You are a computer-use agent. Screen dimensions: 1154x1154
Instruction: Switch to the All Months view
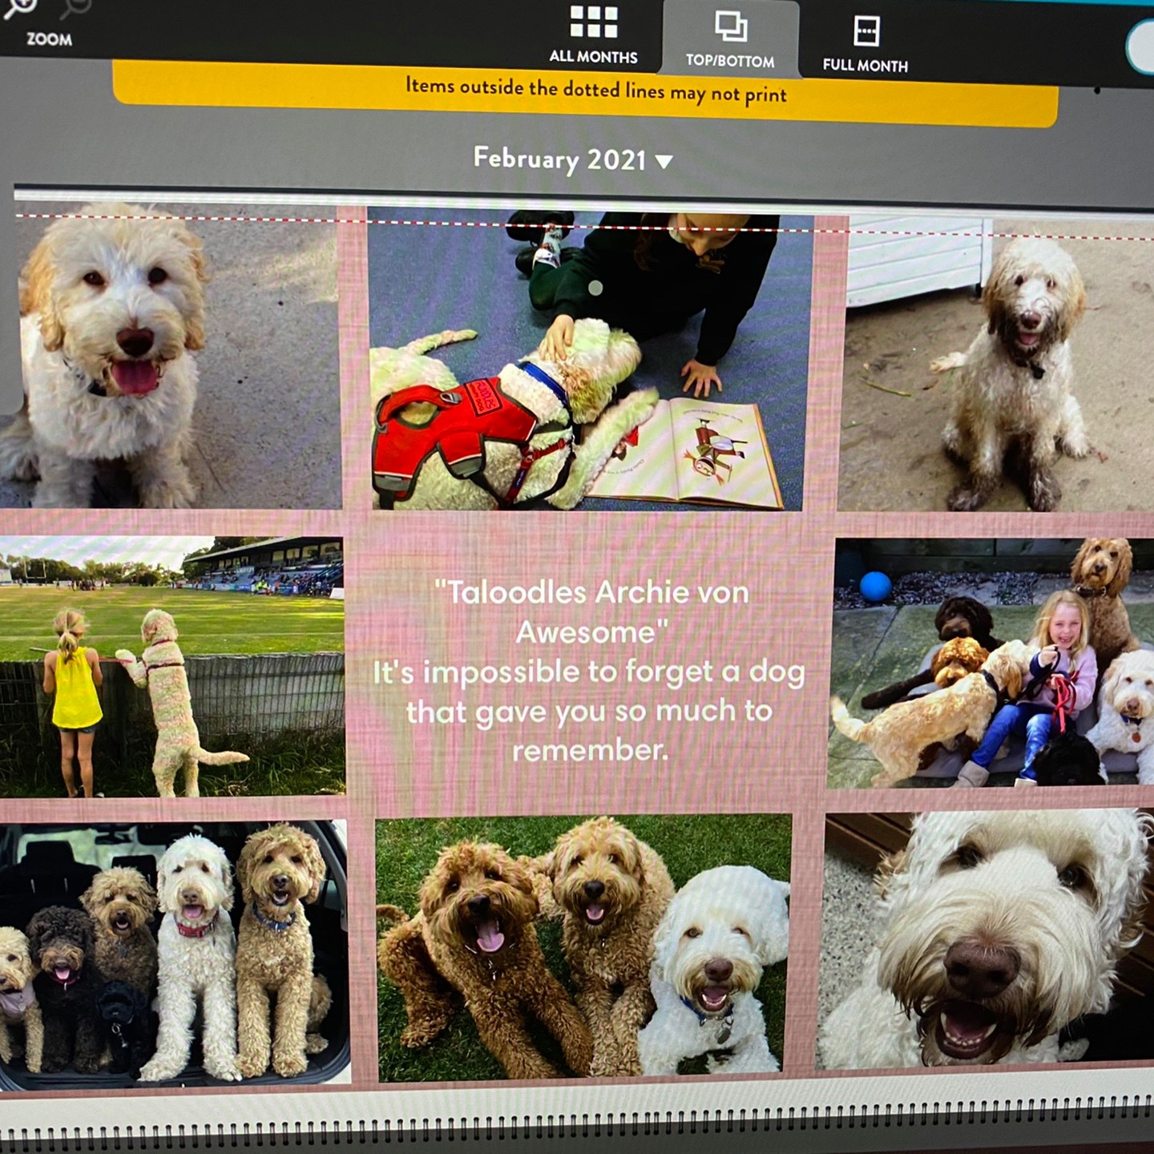(x=593, y=34)
